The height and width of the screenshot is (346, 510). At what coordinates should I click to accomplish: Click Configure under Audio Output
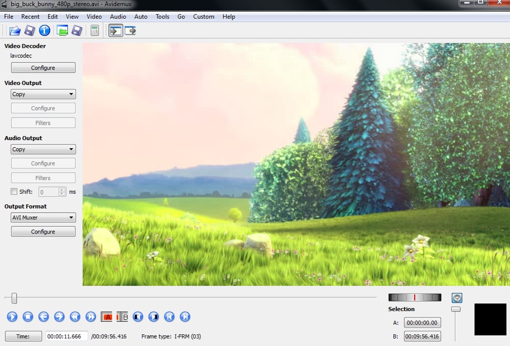pyautogui.click(x=43, y=164)
